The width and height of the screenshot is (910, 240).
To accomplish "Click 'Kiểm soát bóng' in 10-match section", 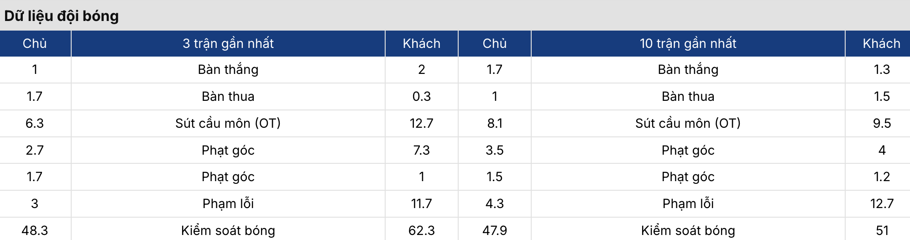I will click(x=688, y=230).
